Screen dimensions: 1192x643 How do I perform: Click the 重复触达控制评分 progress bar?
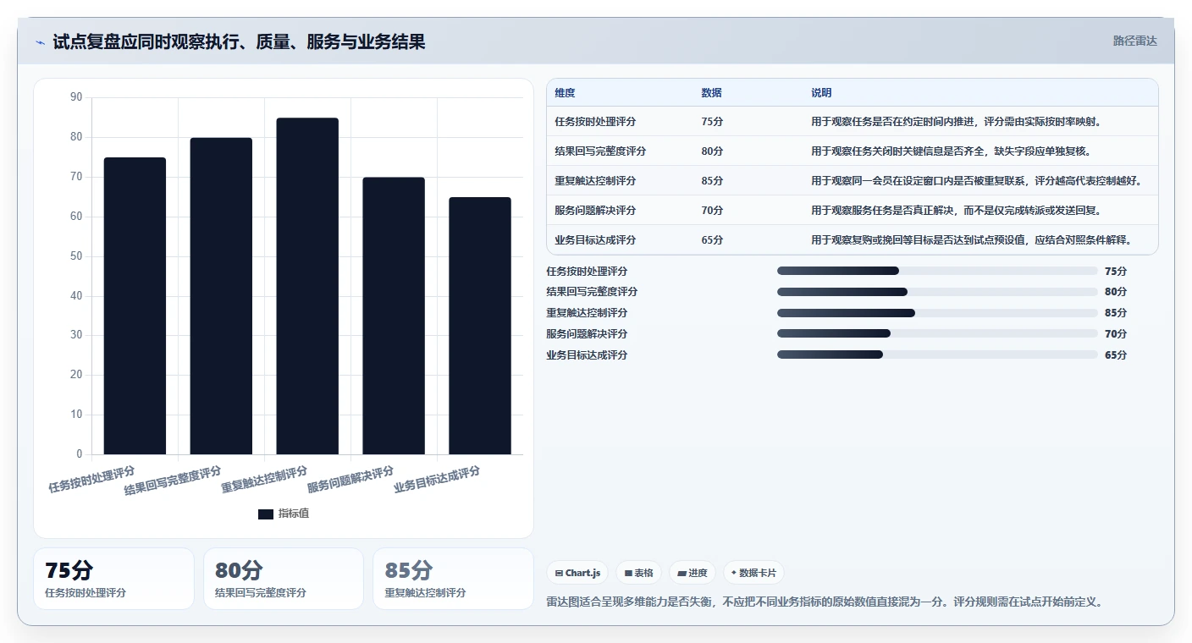point(937,313)
